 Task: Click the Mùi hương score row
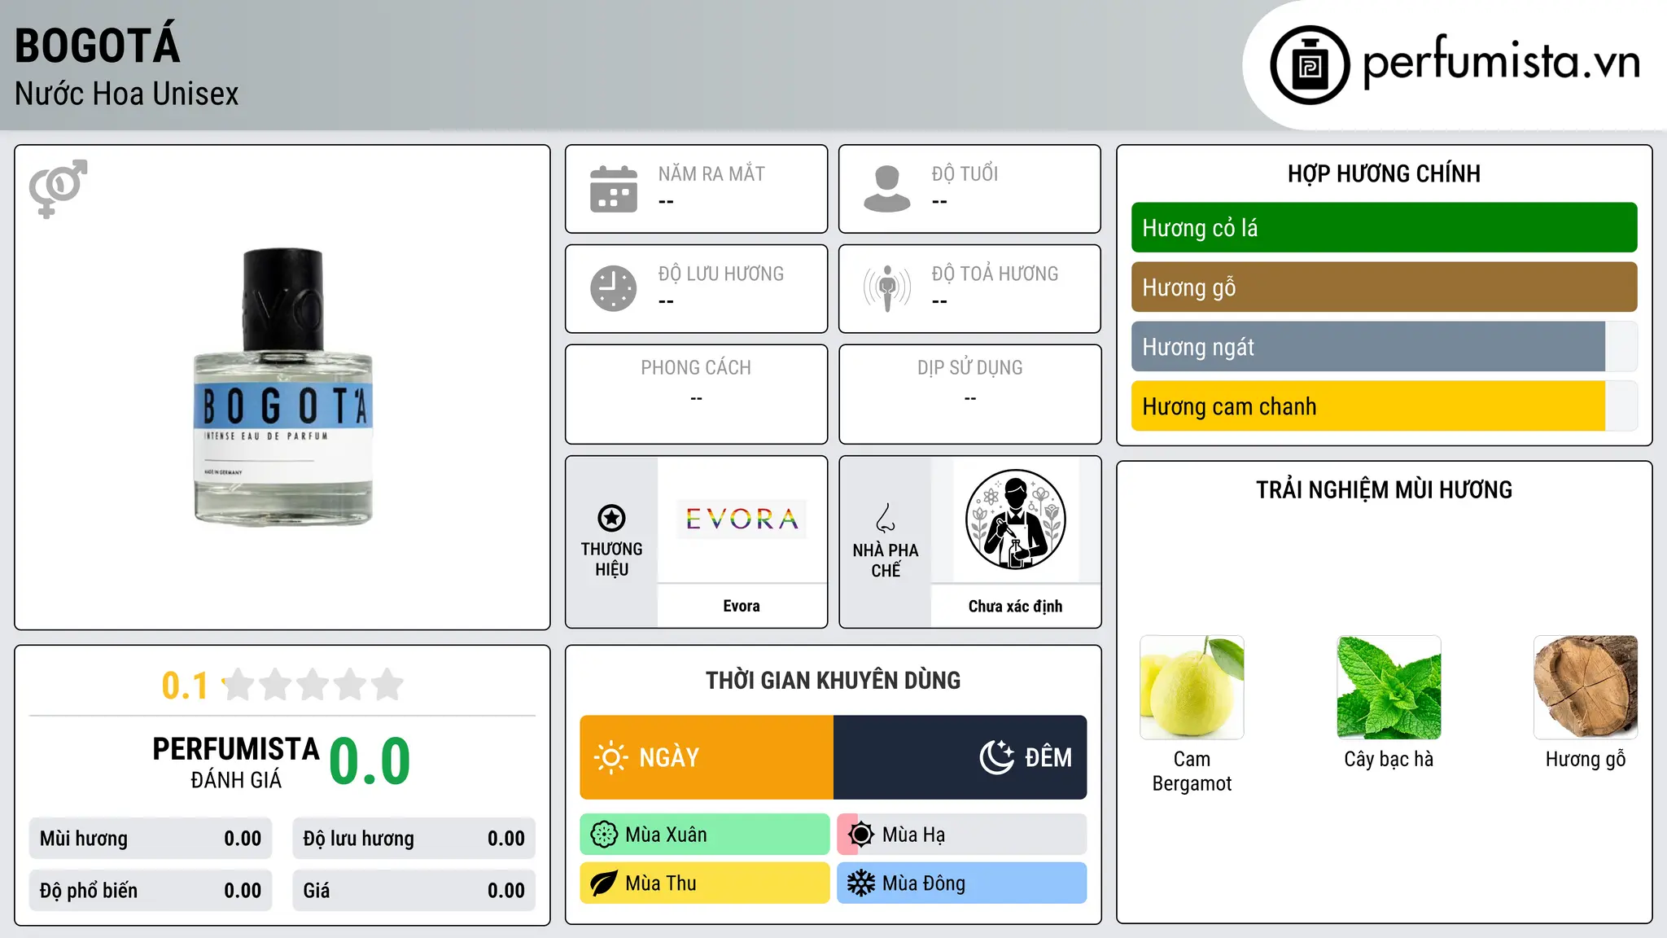coord(151,839)
